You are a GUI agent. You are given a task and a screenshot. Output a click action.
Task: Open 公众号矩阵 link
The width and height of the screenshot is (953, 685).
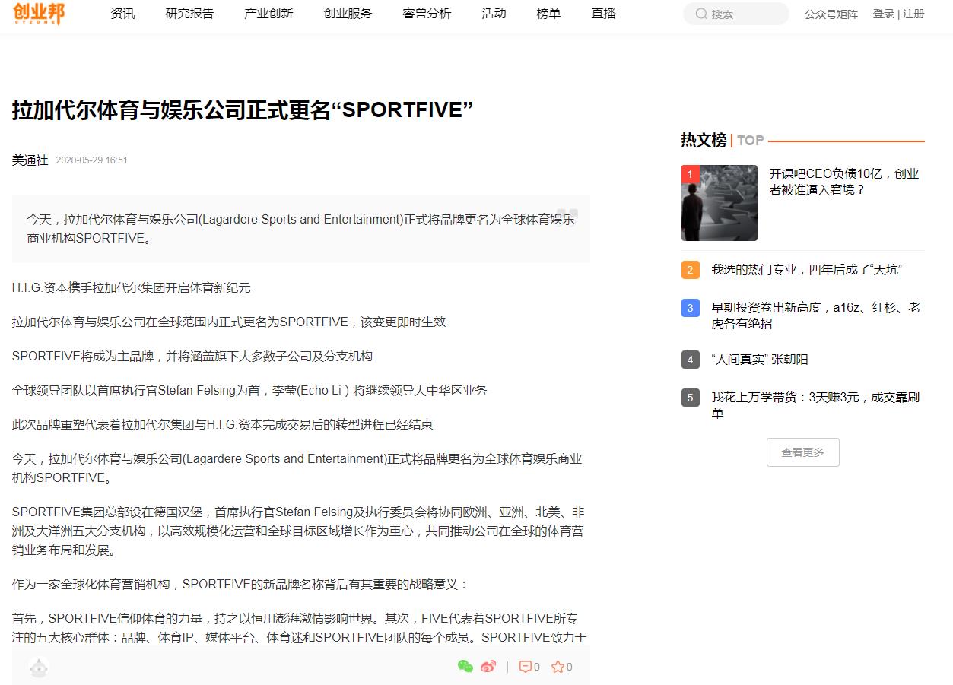(x=831, y=14)
